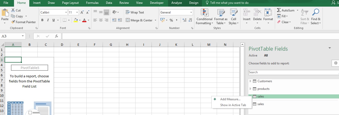Click AutoSum button
This screenshot has height=115, width=339.
[x=286, y=10]
